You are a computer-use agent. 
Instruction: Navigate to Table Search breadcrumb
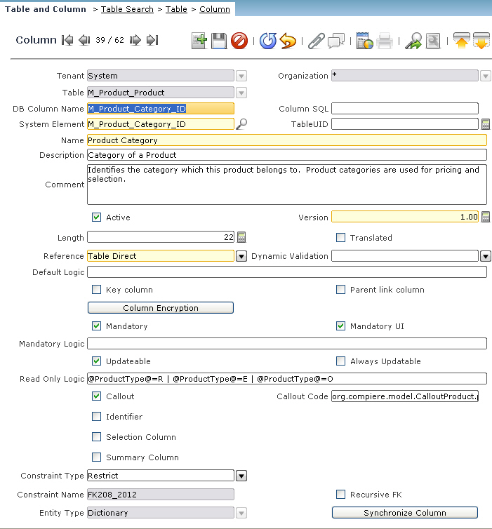(128, 9)
